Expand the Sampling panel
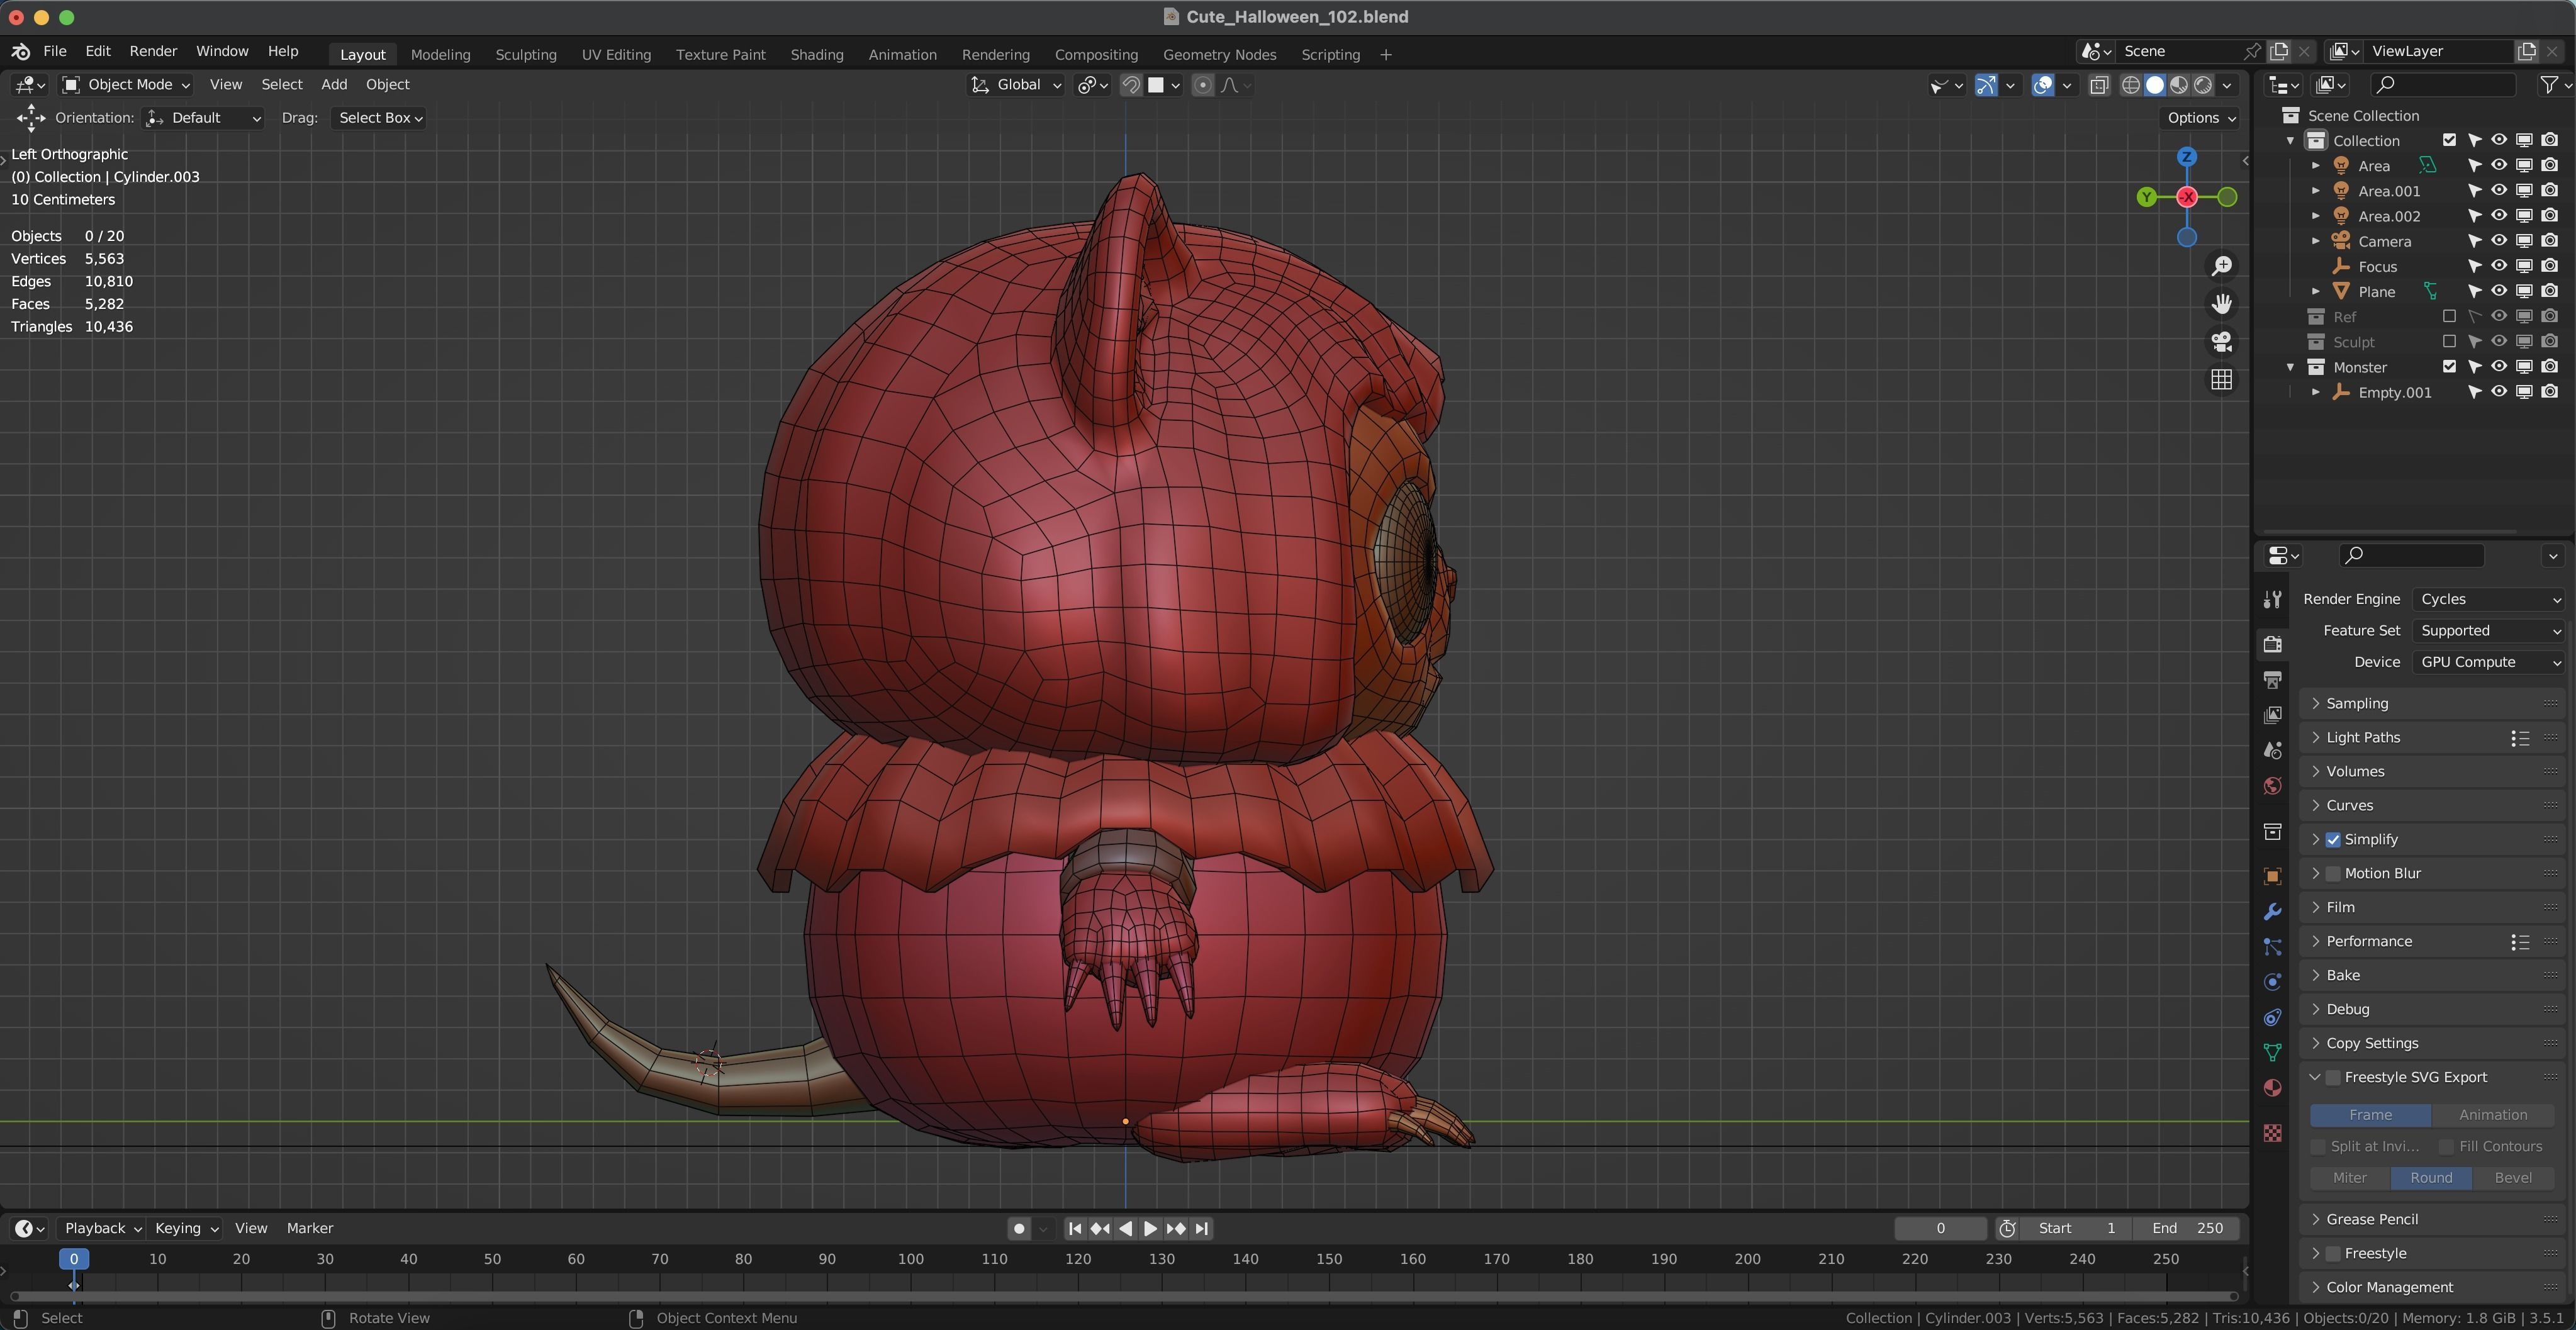Image resolution: width=2576 pixels, height=1330 pixels. point(2432,704)
